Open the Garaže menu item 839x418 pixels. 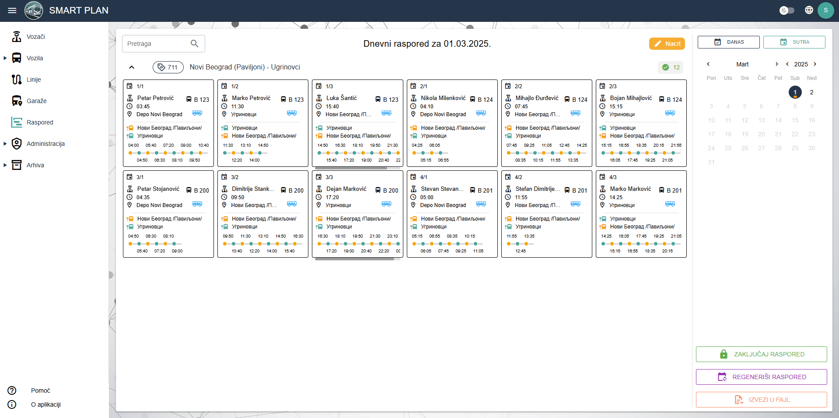tap(36, 101)
